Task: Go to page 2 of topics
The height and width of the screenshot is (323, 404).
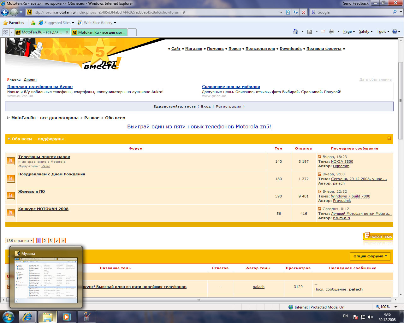Action: 45,241
